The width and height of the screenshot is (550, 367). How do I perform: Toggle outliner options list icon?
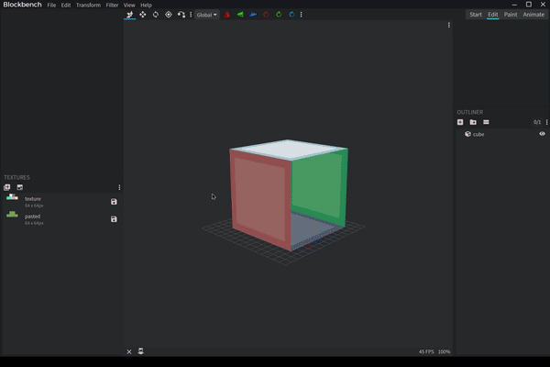pos(486,122)
